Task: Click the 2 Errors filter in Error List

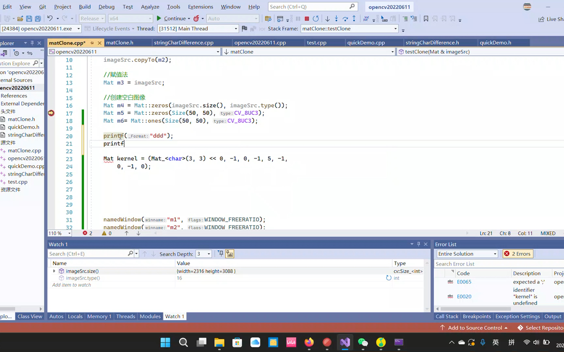Action: point(517,253)
